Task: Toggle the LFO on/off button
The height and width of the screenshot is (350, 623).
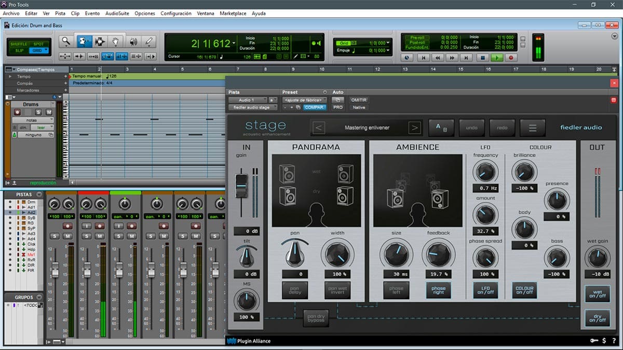Action: [x=485, y=290]
